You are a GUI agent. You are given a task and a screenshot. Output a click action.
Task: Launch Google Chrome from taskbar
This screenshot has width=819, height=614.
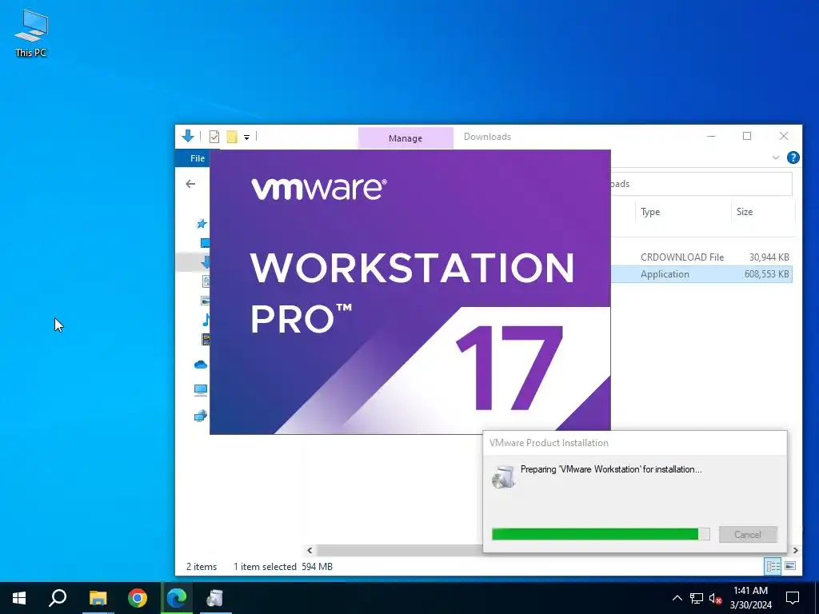click(138, 598)
